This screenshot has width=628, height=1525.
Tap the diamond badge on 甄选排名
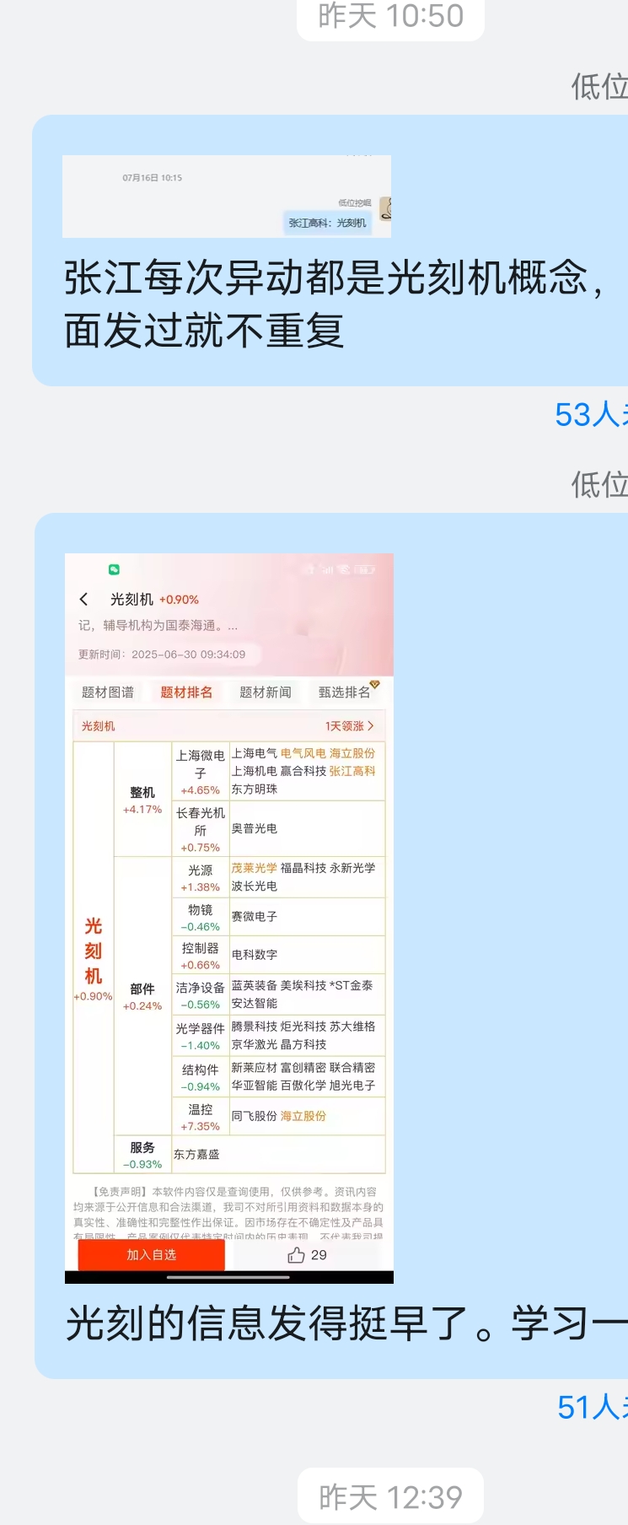tap(375, 684)
